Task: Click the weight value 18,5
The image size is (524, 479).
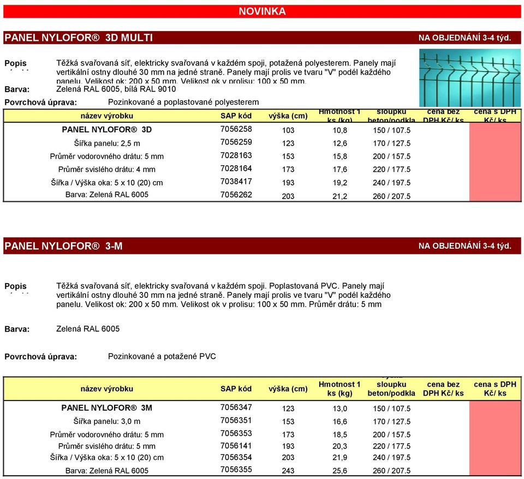Action: (x=340, y=435)
